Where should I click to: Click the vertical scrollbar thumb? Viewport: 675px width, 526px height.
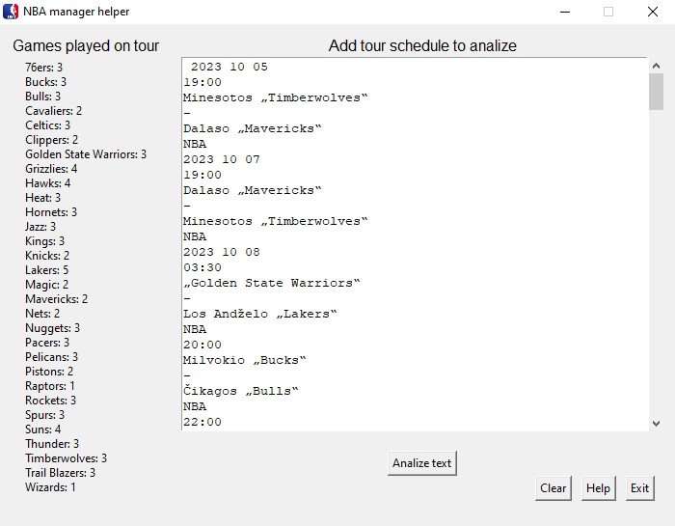tap(656, 92)
